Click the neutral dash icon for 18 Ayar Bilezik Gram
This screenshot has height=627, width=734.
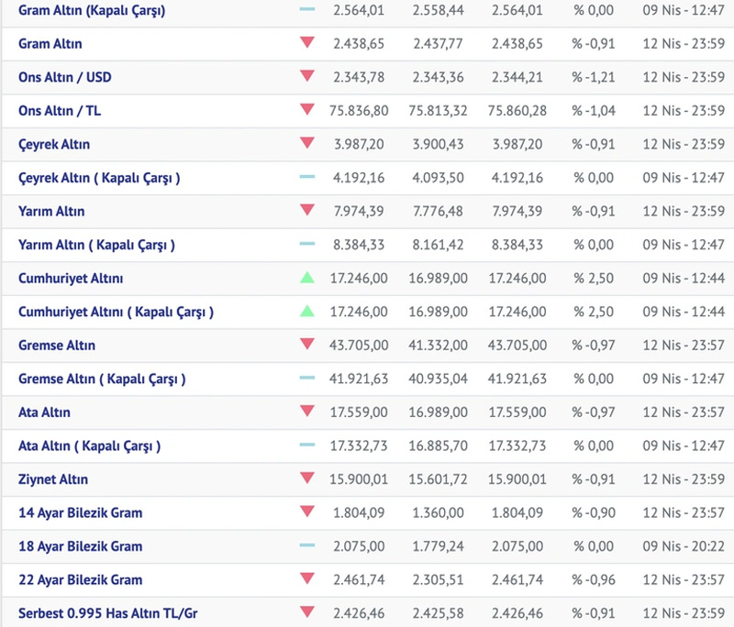click(306, 546)
